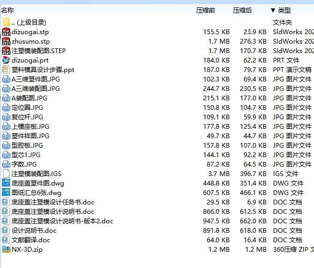
Task: Select file name 塑料模具设计步骤.ppt
Action: 43,70
